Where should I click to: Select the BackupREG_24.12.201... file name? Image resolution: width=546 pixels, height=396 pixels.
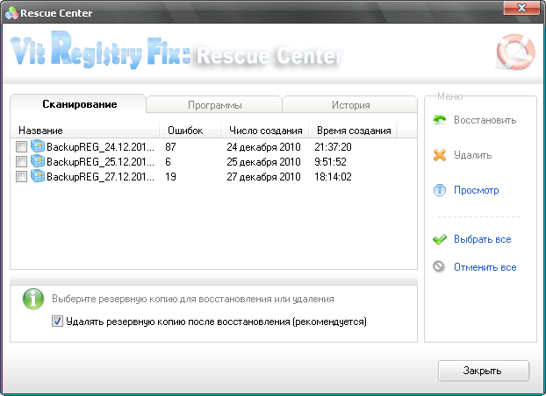100,147
